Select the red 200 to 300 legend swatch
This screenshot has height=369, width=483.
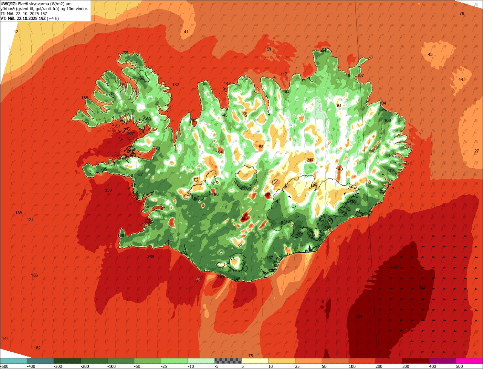389,361
